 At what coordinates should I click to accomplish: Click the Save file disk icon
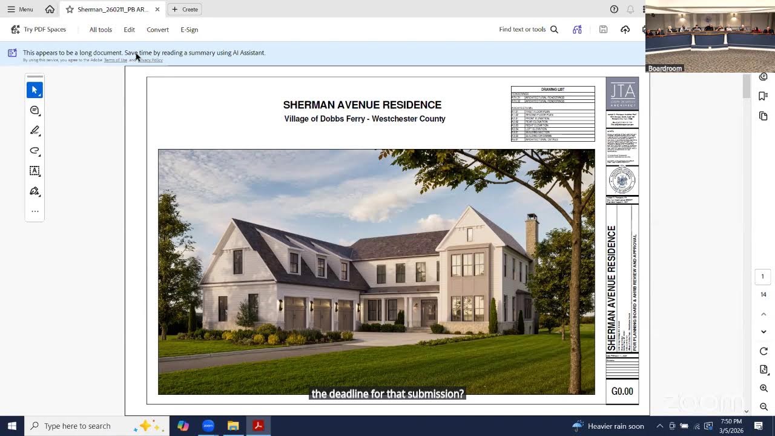[603, 29]
